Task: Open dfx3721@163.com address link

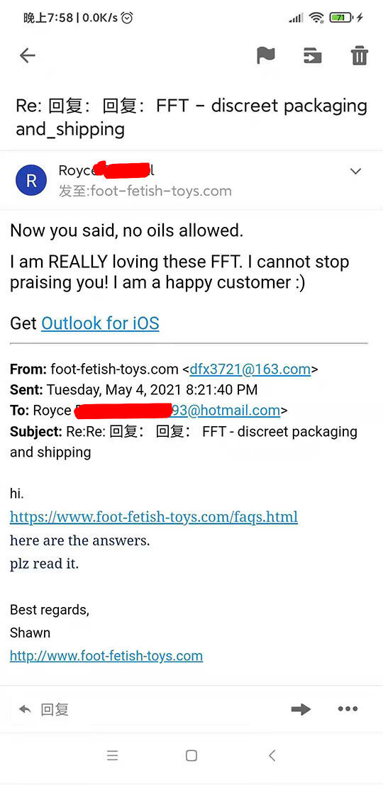Action: point(250,369)
